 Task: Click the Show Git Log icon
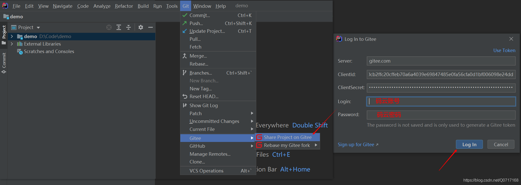185,105
